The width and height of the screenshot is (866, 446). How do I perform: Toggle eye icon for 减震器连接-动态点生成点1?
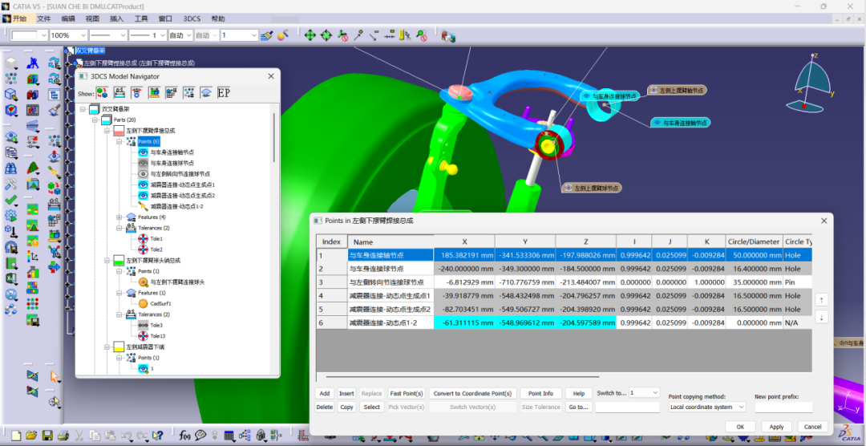click(x=143, y=184)
